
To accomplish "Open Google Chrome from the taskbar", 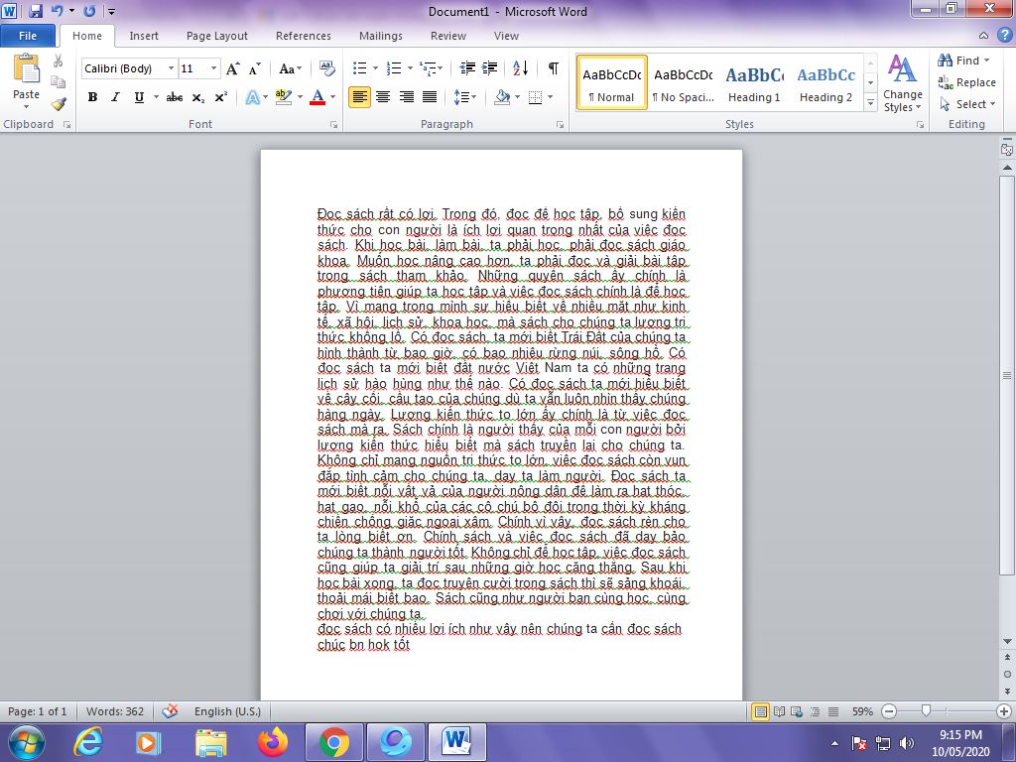I will point(334,742).
